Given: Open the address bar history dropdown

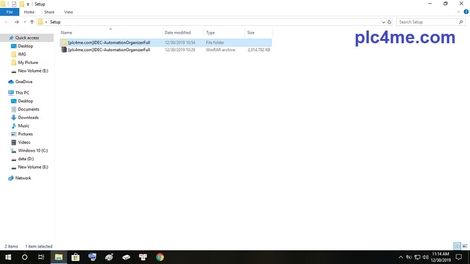Looking at the screenshot, I should (384, 22).
